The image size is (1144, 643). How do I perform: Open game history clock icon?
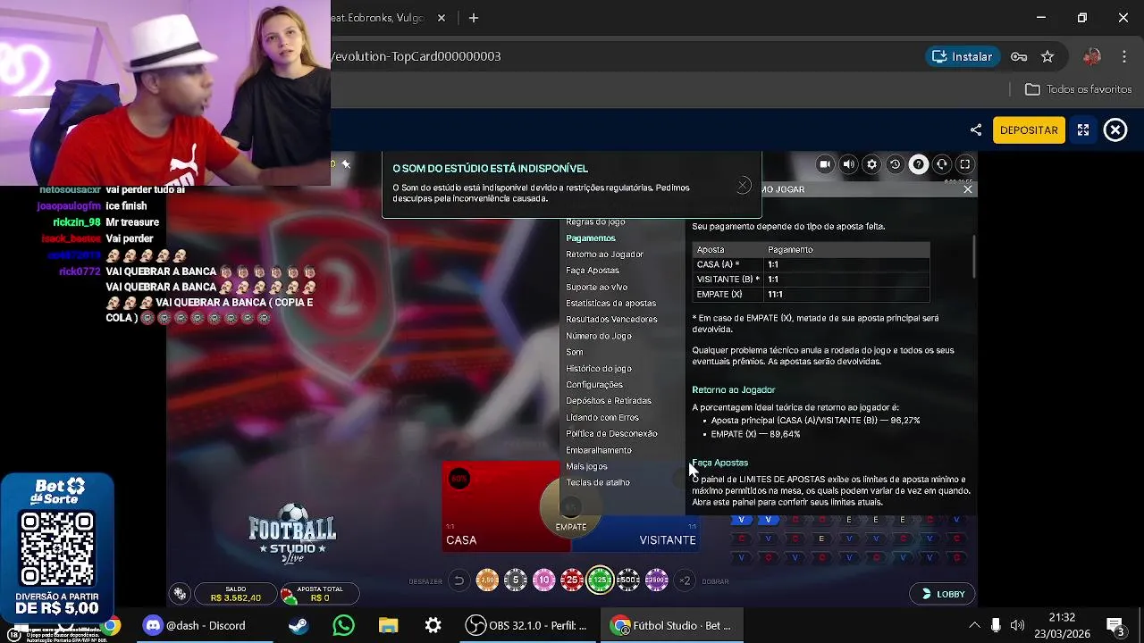pos(895,164)
